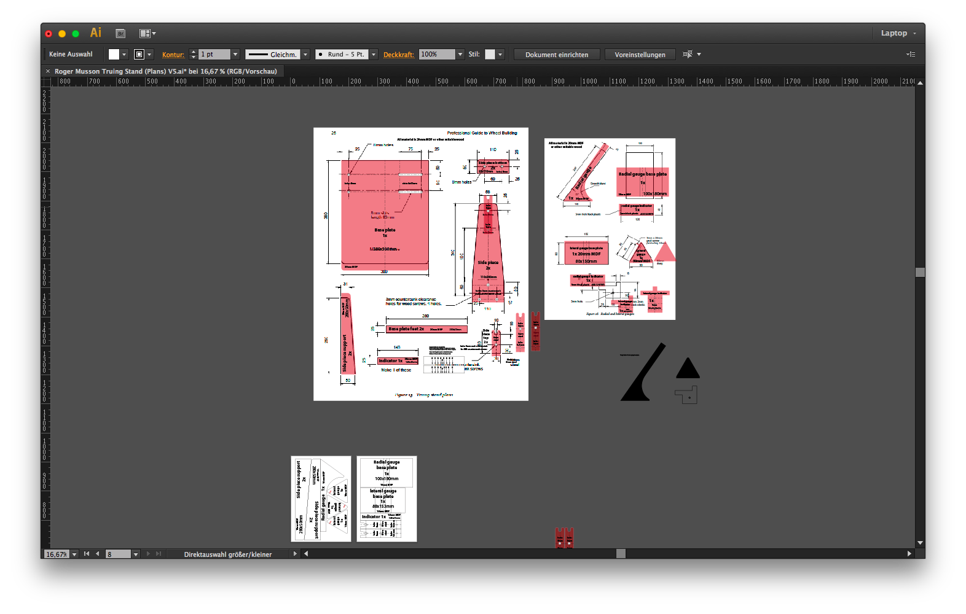Open Adobe Bridge via the Br icon
Image resolution: width=966 pixels, height=614 pixels.
point(120,34)
